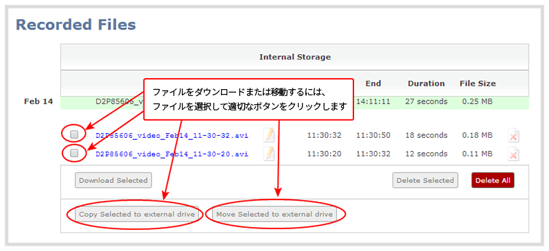This screenshot has width=549, height=251.
Task: Open the D2P85606_video_Feb14_11-30-32.avi file link
Action: click(x=172, y=136)
